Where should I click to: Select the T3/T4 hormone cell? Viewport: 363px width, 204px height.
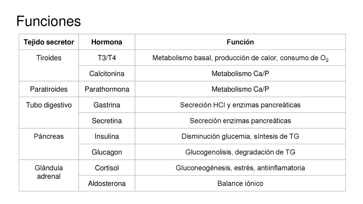pyautogui.click(x=107, y=58)
